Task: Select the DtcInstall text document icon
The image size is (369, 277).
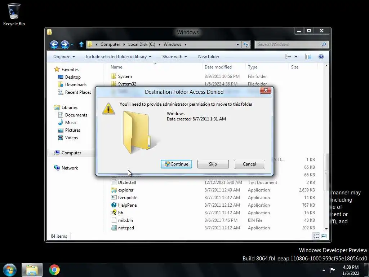Action: tap(114, 182)
